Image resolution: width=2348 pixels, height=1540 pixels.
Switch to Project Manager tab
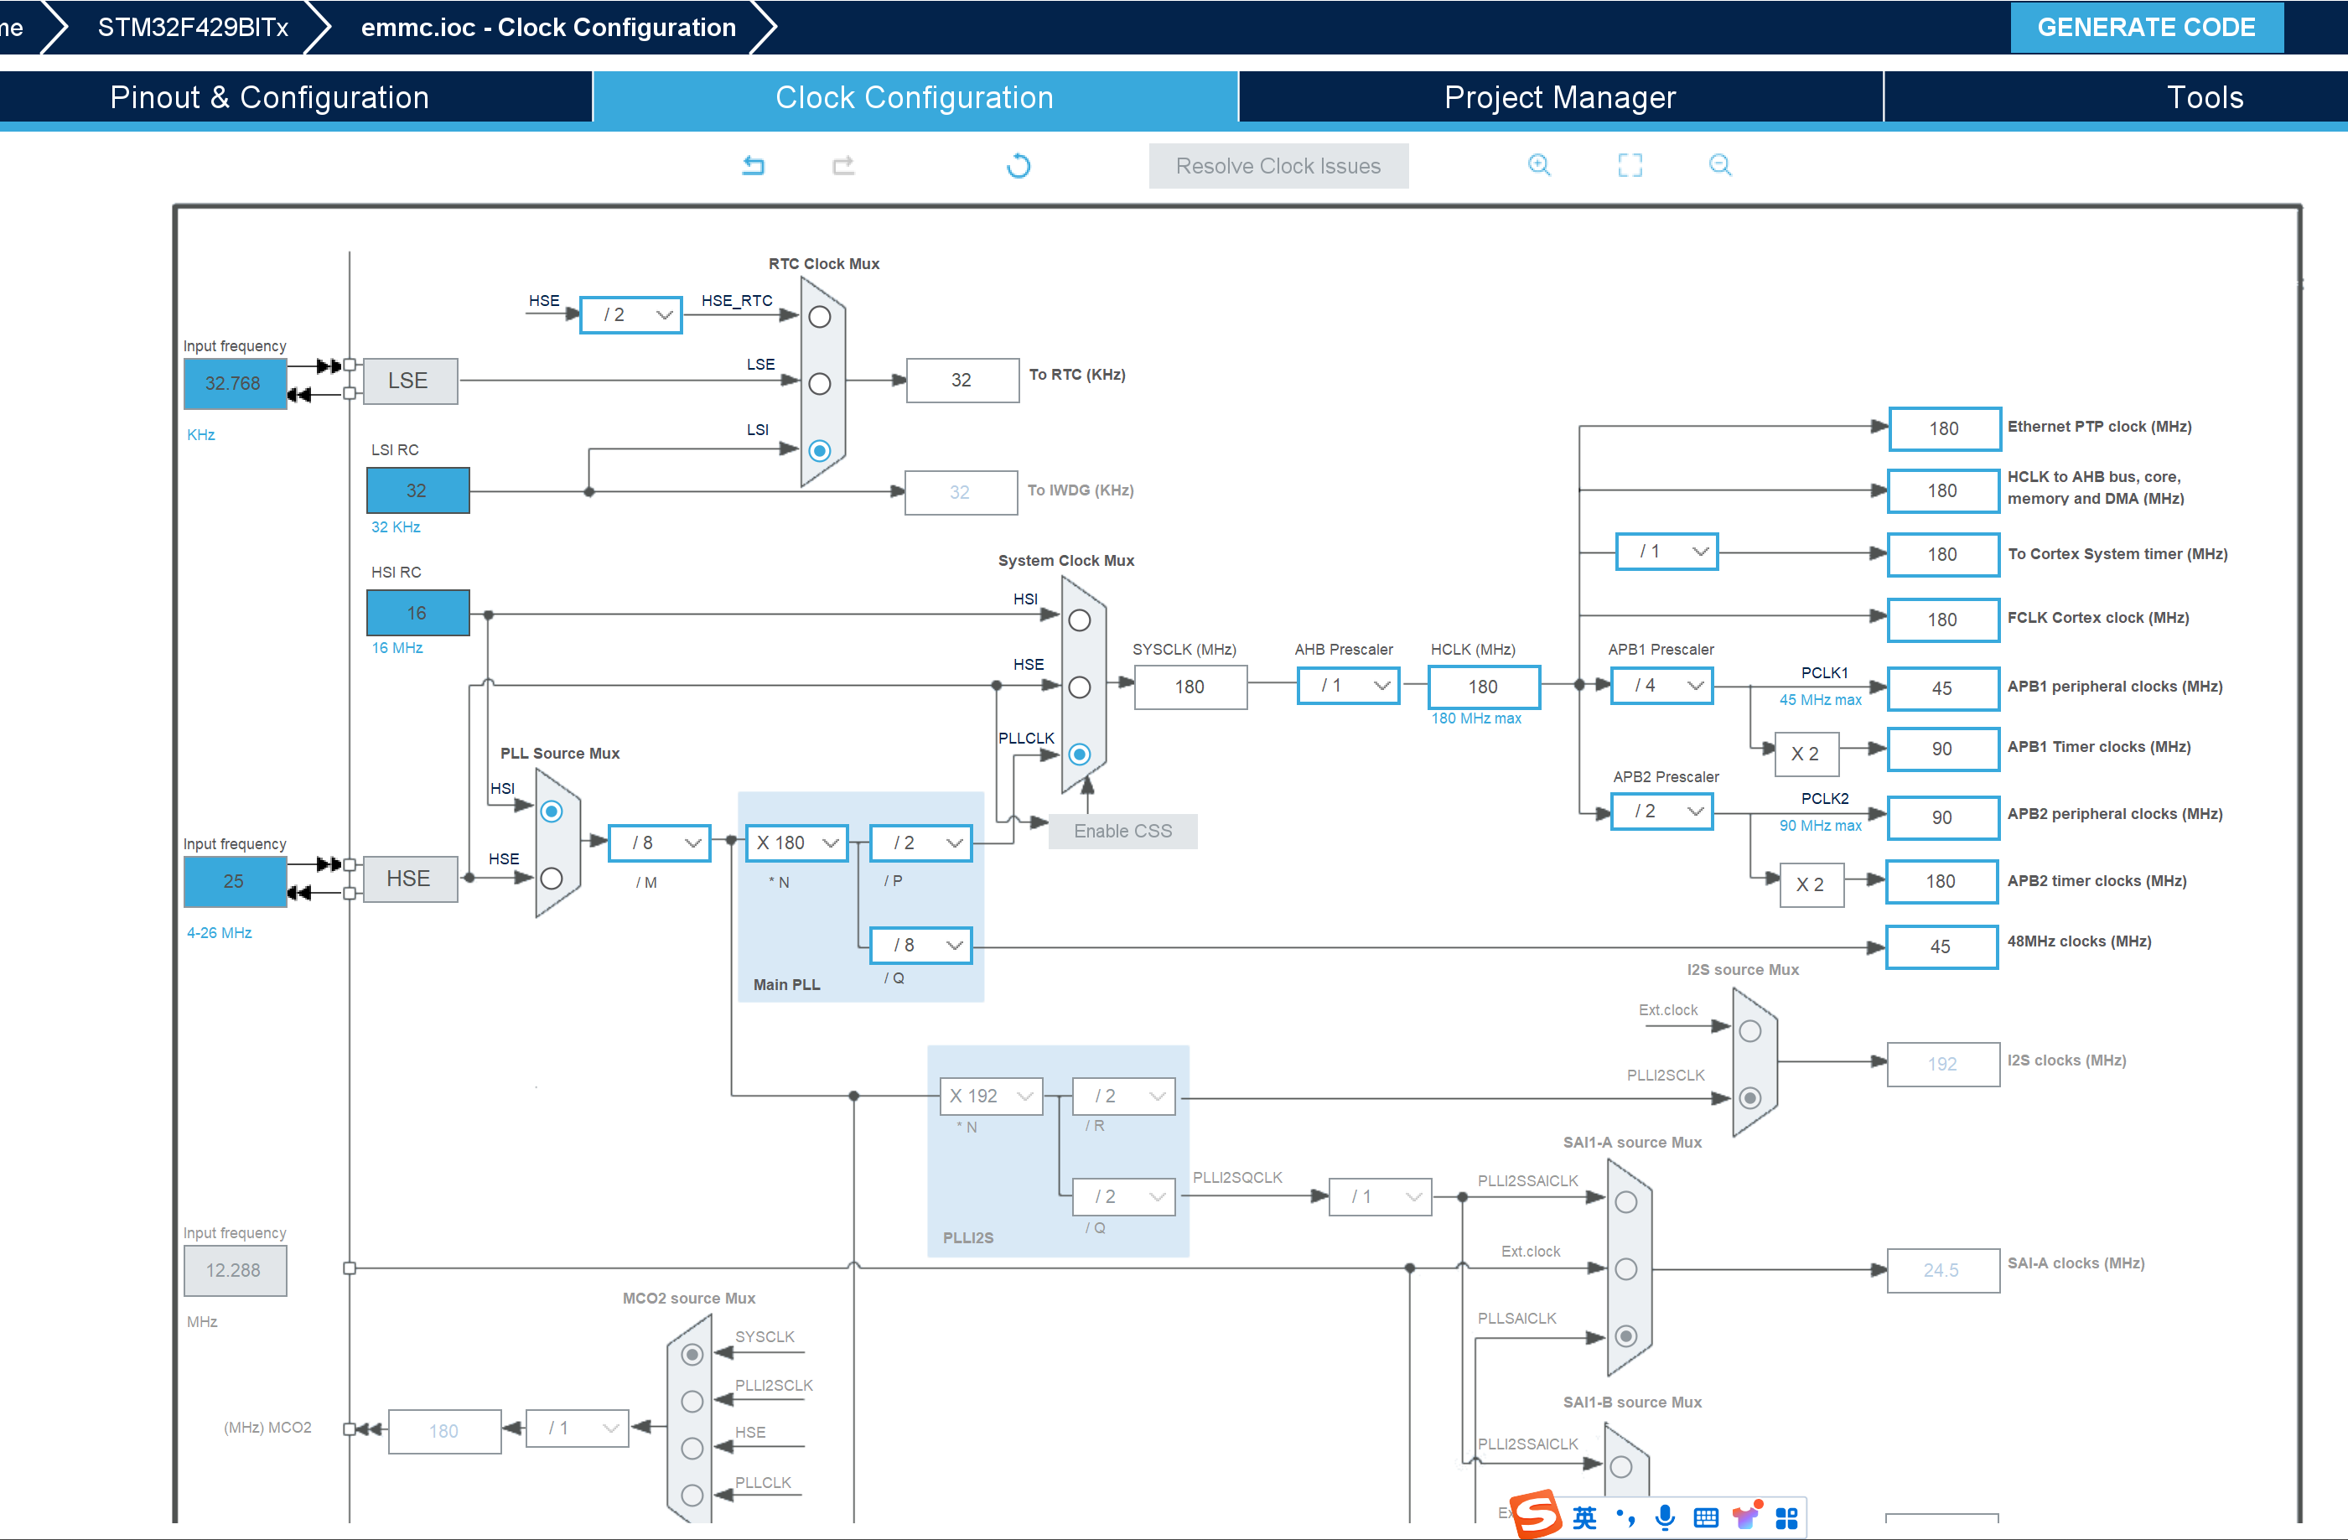coord(1561,96)
